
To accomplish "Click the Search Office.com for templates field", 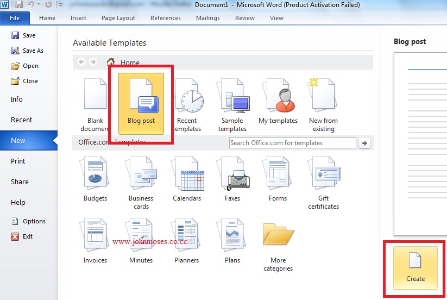I will click(293, 143).
